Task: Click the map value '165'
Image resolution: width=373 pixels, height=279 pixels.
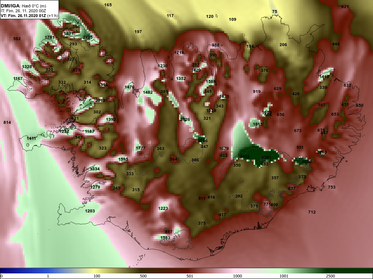Action: (108, 5)
